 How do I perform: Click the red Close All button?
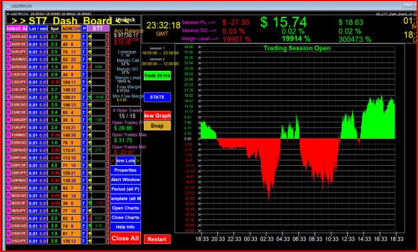click(126, 238)
